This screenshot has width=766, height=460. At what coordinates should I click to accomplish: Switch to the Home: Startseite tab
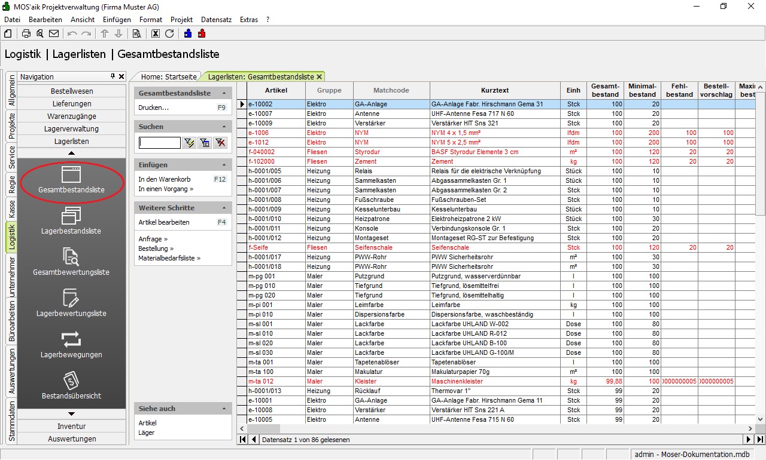point(168,76)
